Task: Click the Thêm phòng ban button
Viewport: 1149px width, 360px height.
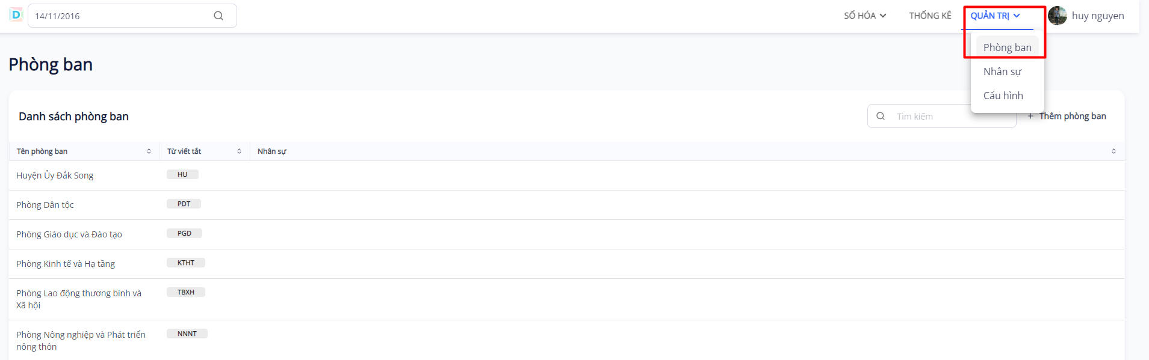Action: pyautogui.click(x=1072, y=116)
